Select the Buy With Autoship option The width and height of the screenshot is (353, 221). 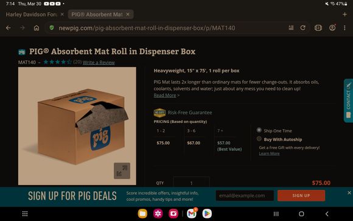coord(259,139)
